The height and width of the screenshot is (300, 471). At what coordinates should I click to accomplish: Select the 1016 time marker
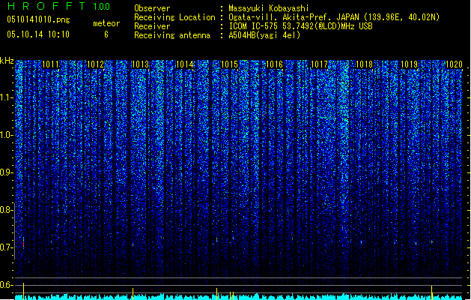[x=275, y=64]
